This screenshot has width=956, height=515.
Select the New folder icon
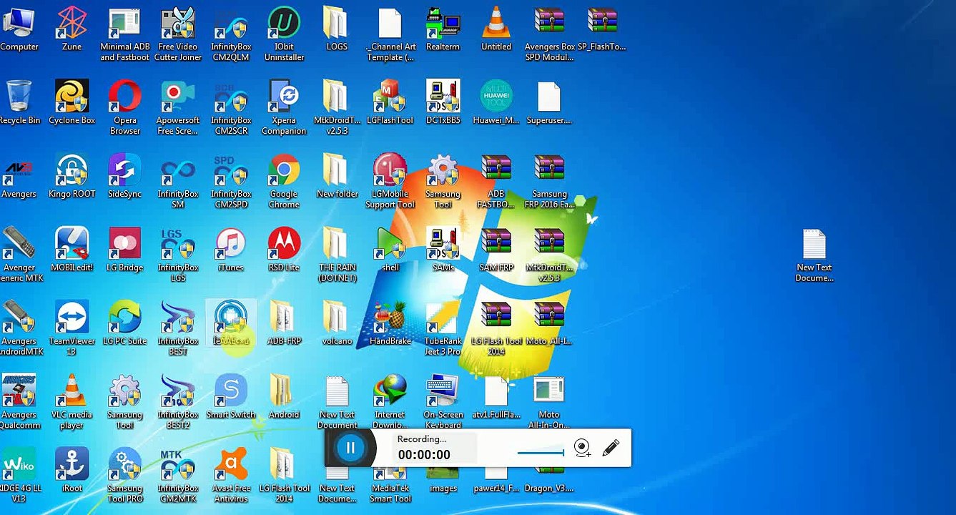[x=337, y=176]
